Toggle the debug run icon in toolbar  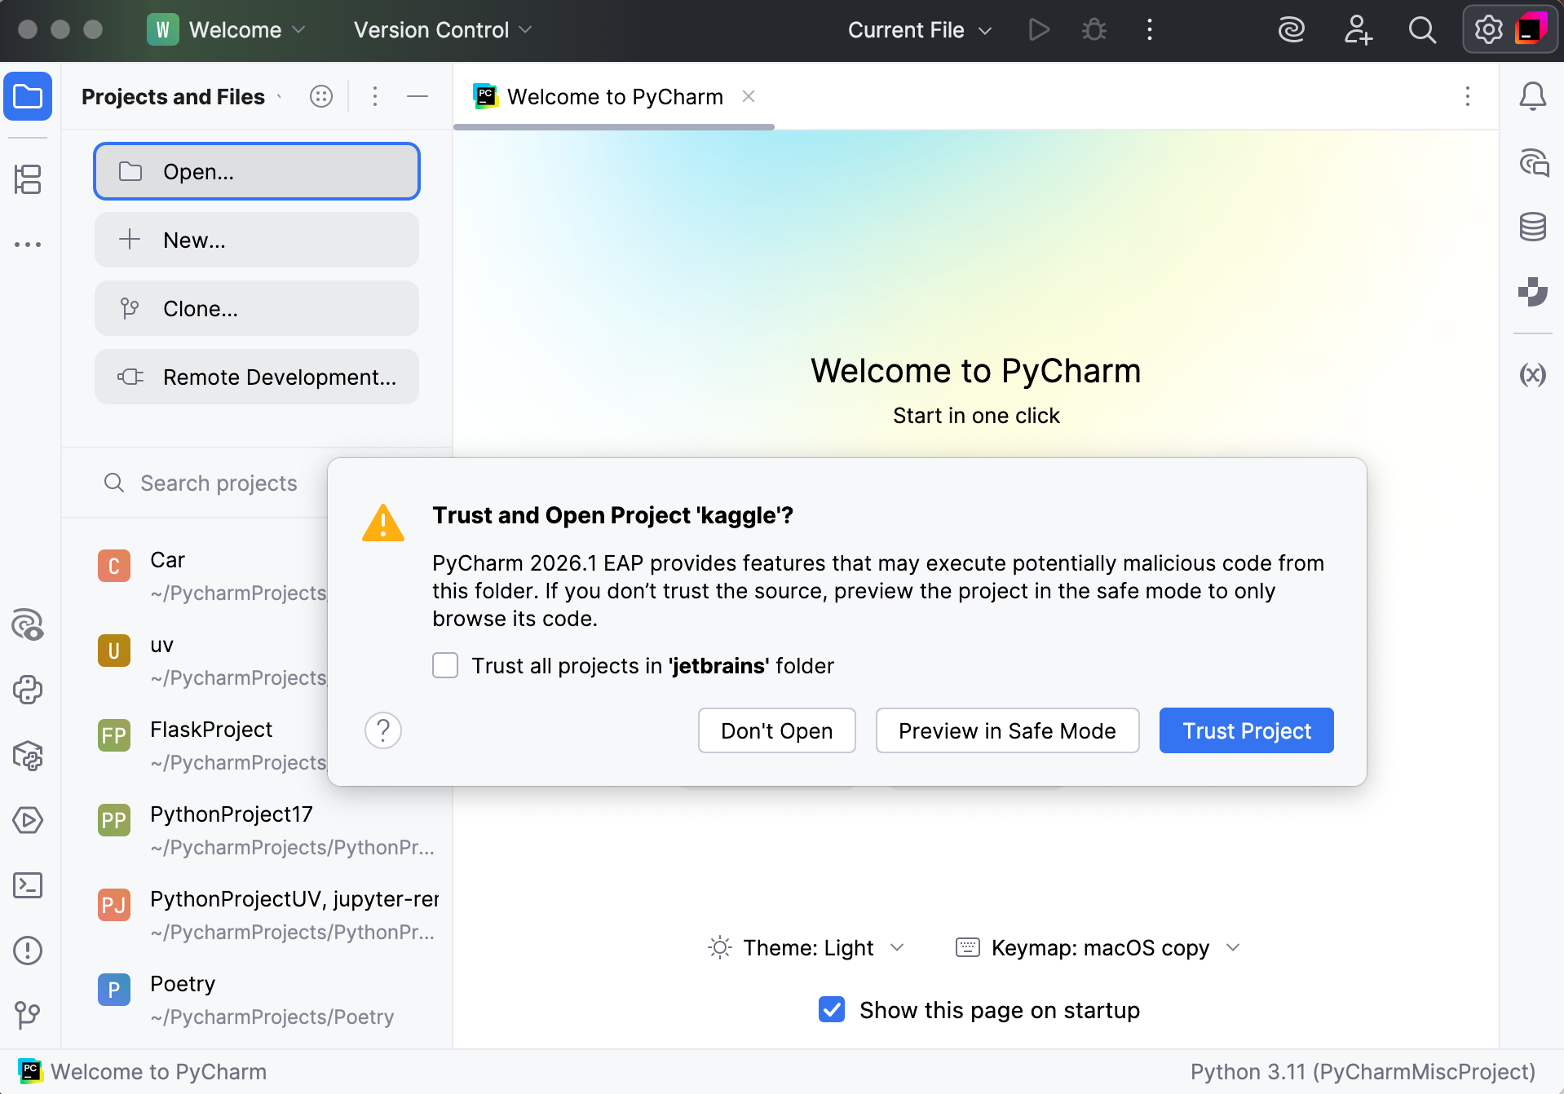click(1093, 29)
